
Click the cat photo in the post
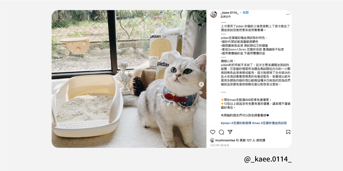point(129,79)
